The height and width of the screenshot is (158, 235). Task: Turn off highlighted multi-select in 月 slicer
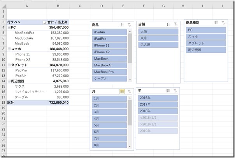click(122, 91)
